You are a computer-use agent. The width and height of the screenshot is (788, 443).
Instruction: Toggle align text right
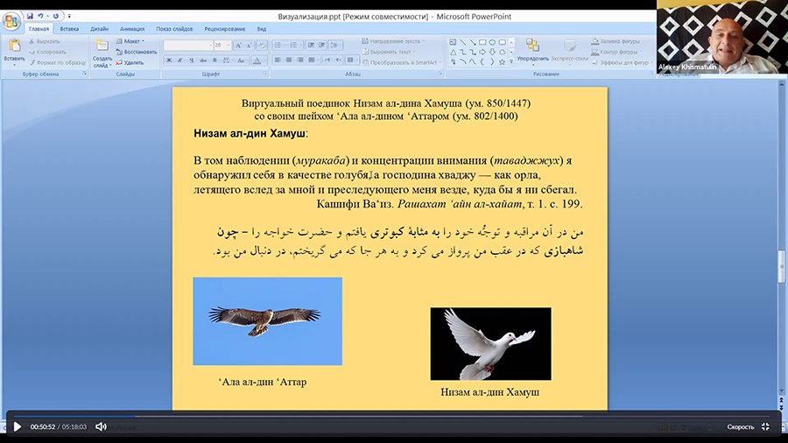pyautogui.click(x=300, y=60)
